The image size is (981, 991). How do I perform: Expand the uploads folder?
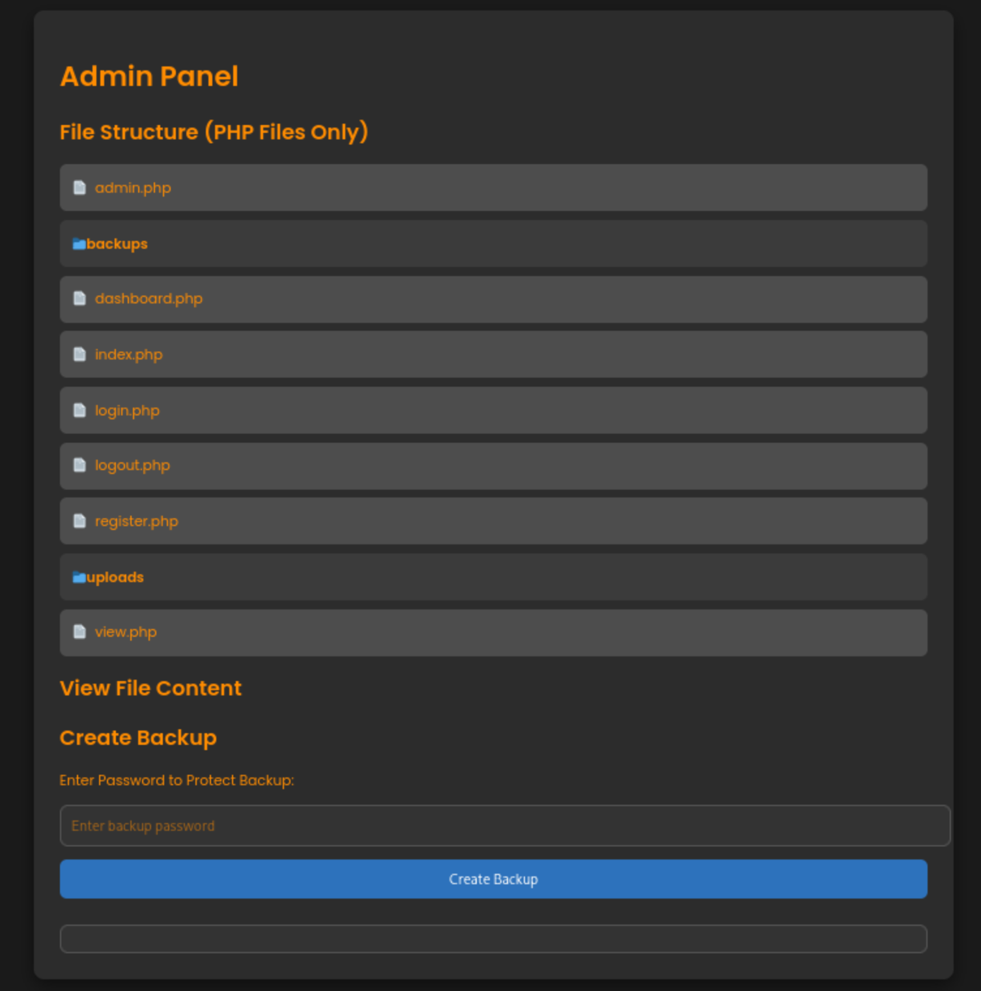pos(115,578)
